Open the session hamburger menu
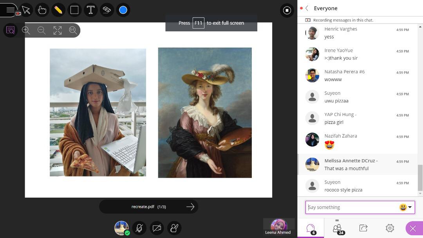The width and height of the screenshot is (423, 238). coord(10,10)
